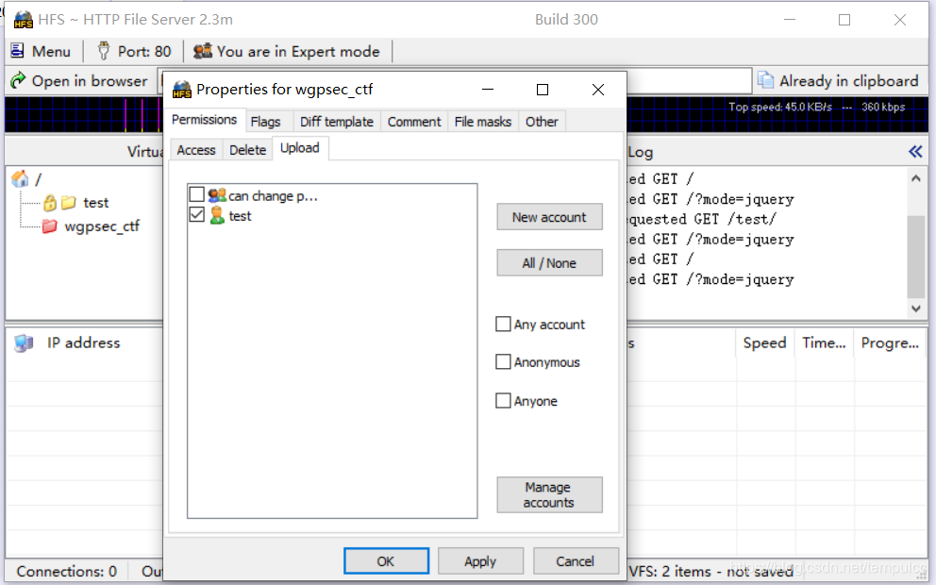Screen dimensions: 936x585
Task: Click log line 'quested GET /test/'
Action: (701, 219)
